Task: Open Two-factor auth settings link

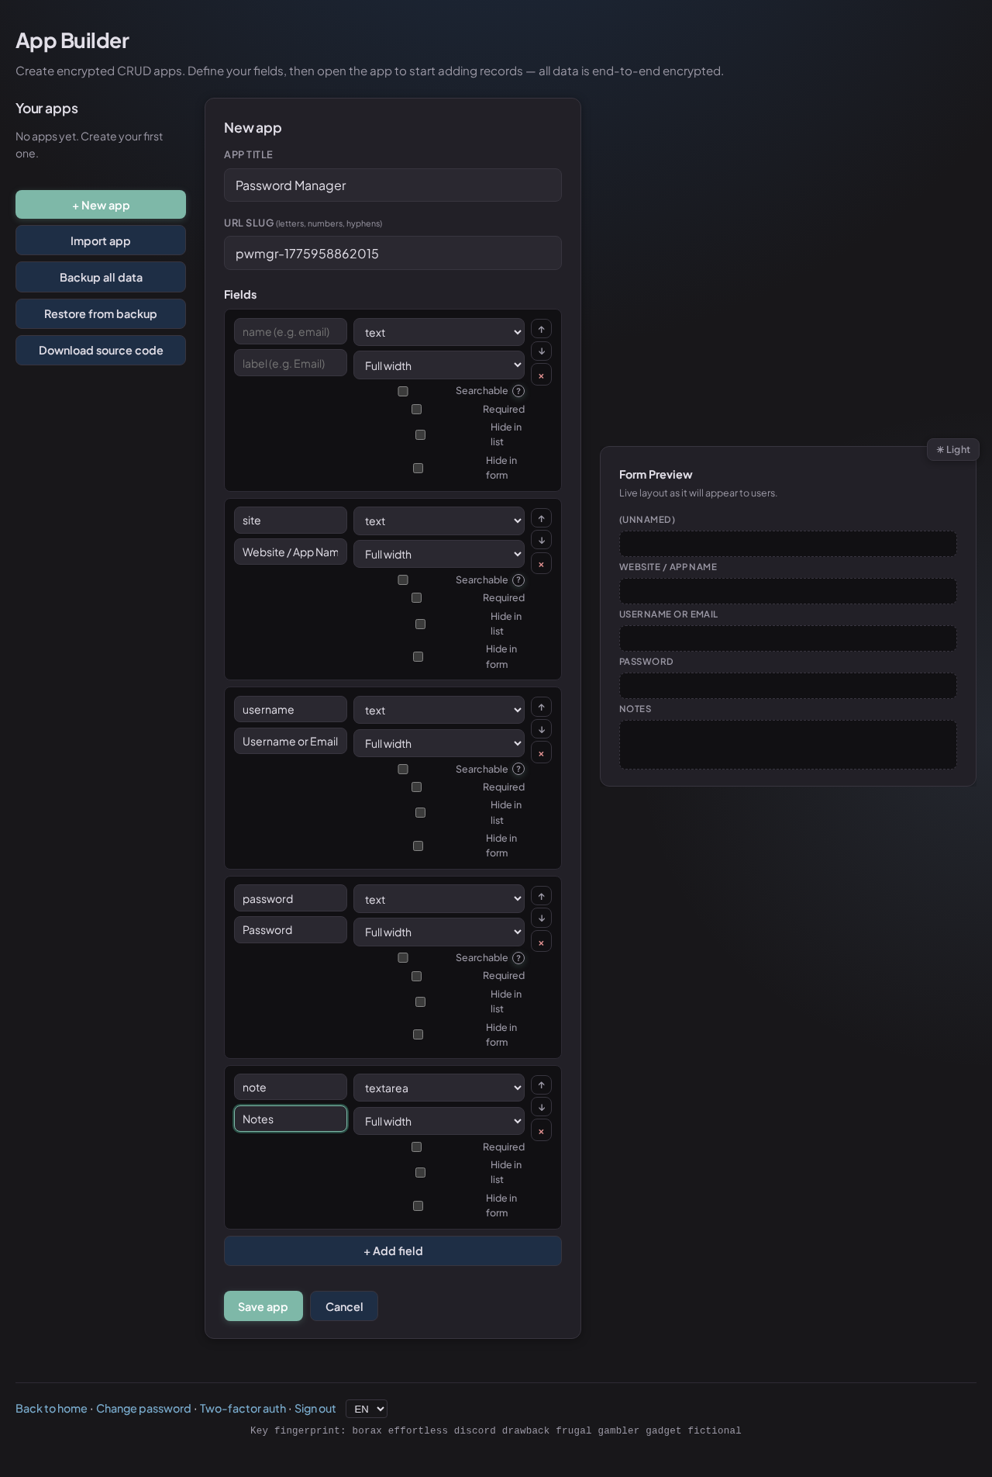Action: 243,1409
